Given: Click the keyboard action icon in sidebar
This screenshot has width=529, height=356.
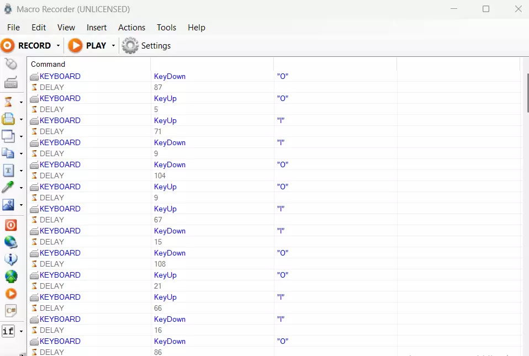Looking at the screenshot, I should coord(10,83).
